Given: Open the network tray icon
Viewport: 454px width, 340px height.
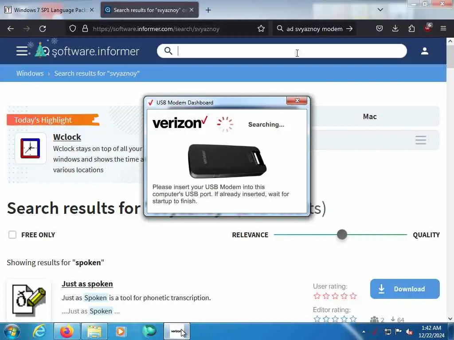Looking at the screenshot, I should (x=387, y=332).
